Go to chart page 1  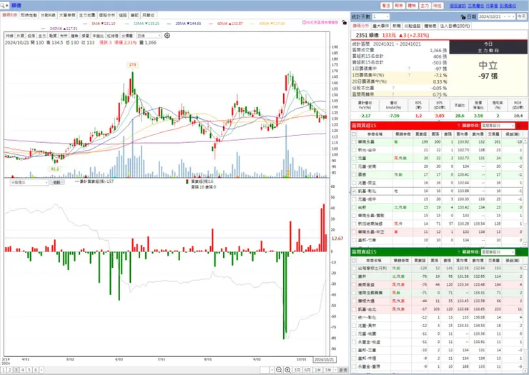coord(4,370)
